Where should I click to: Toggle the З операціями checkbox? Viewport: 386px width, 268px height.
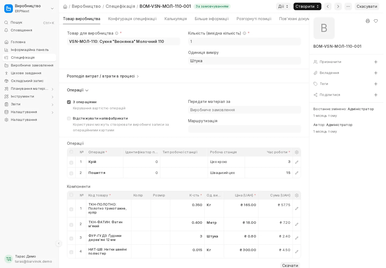coord(69,102)
